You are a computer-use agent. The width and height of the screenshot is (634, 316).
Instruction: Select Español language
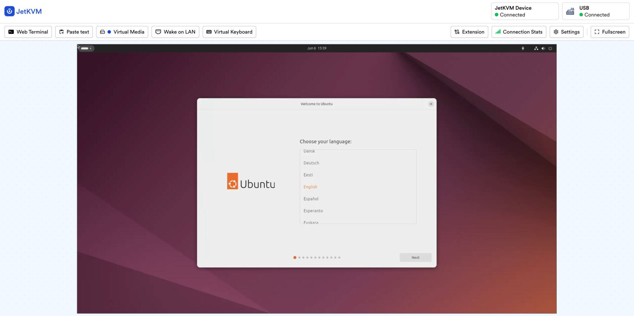358,199
